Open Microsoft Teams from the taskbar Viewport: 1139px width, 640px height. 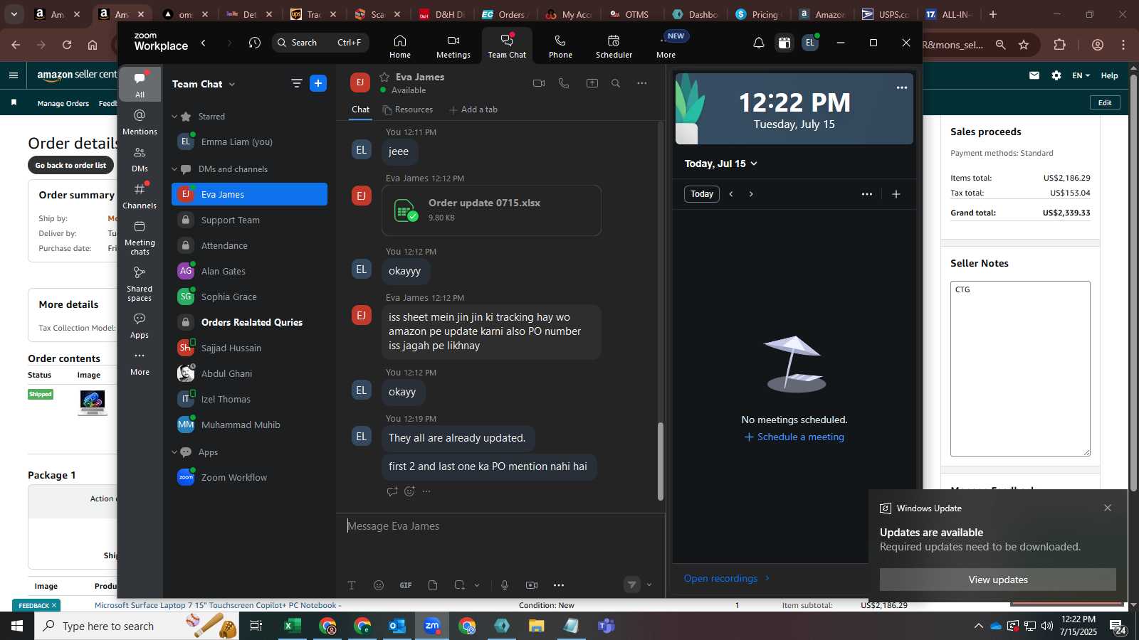607,626
